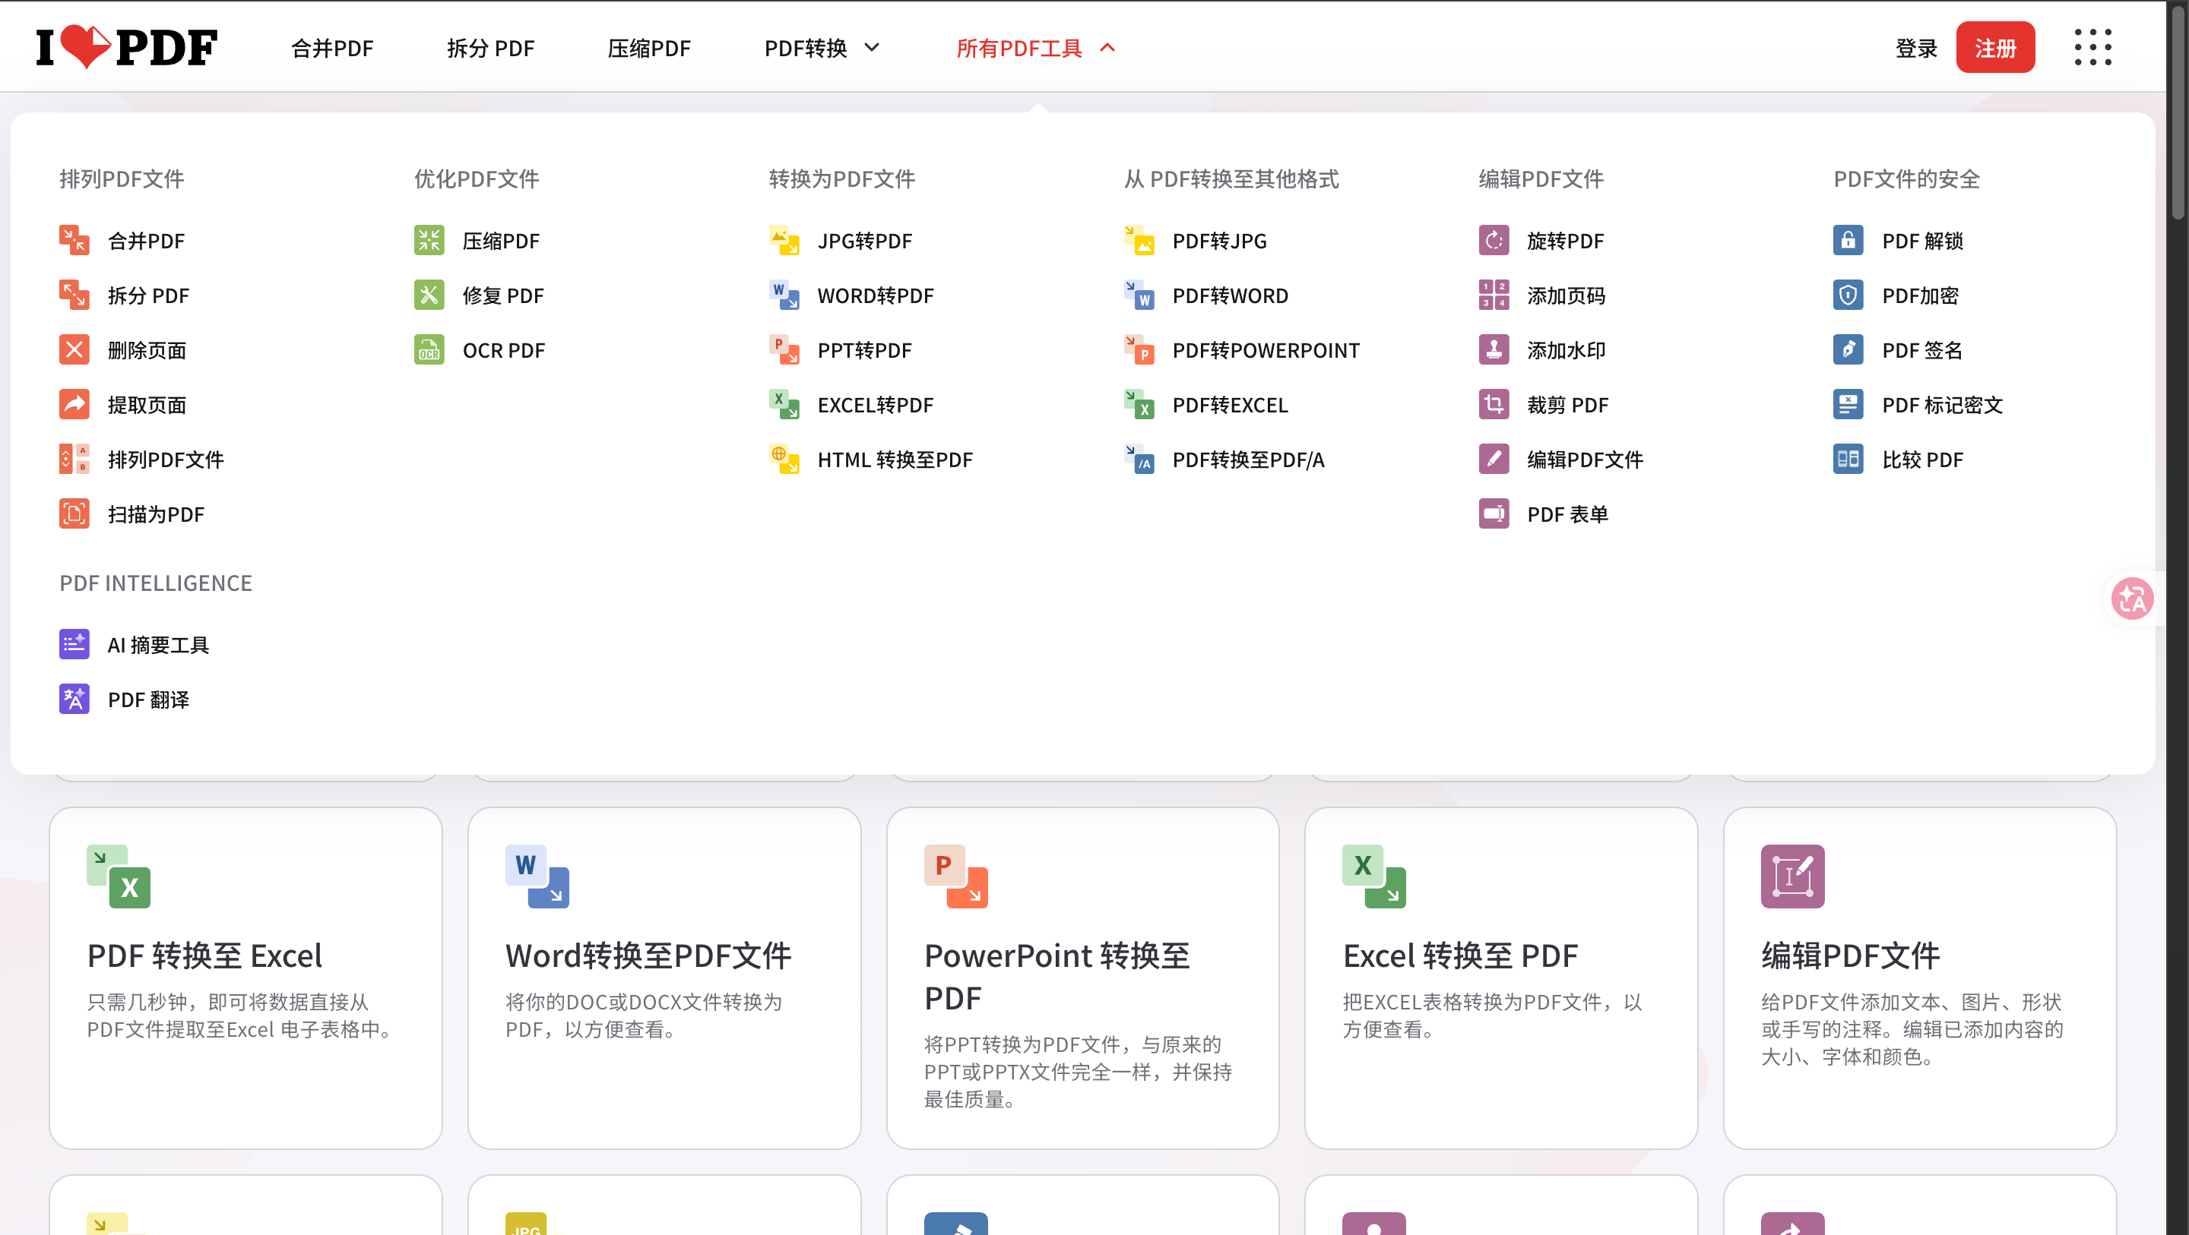Viewport: 2189px width, 1235px height.
Task: Select the 所有PDF工具 navigation label
Action: pyautogui.click(x=1018, y=49)
